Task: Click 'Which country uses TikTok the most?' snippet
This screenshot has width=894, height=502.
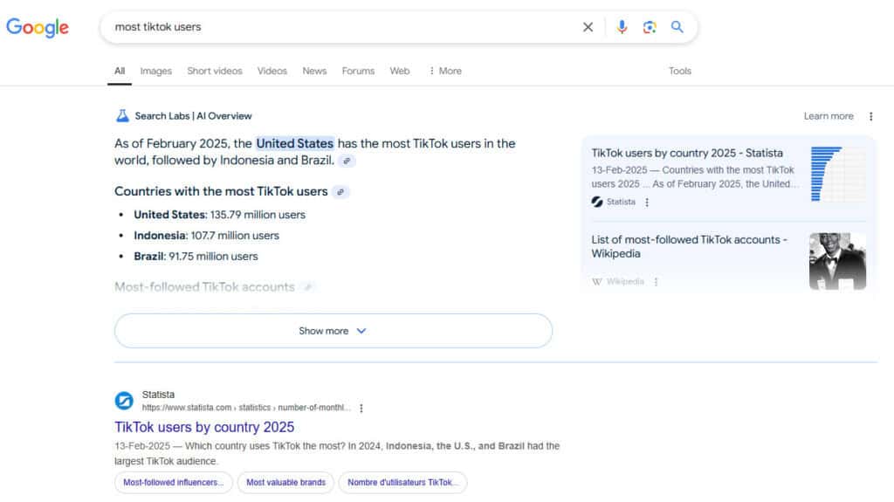Action: 336,453
